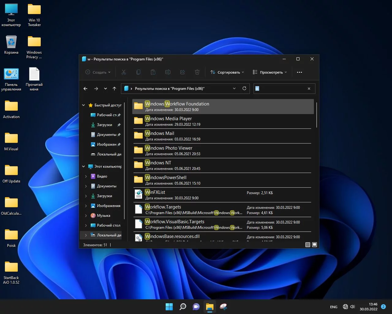392x314 pixels.
Task: Open the three-dots See more menu
Action: (x=300, y=72)
